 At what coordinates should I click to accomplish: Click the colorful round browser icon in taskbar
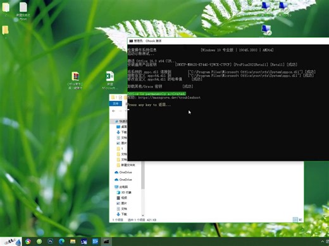tap(28, 242)
